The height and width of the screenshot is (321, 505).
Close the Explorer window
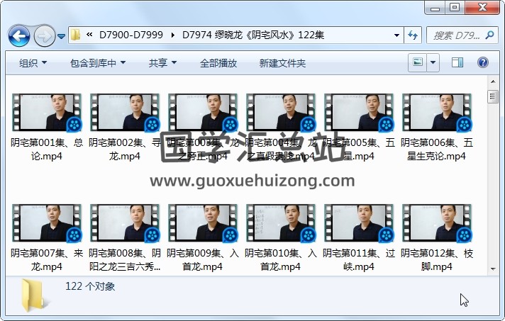(x=482, y=8)
